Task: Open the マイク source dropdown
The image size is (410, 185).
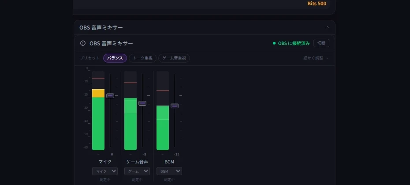Action: point(105,171)
